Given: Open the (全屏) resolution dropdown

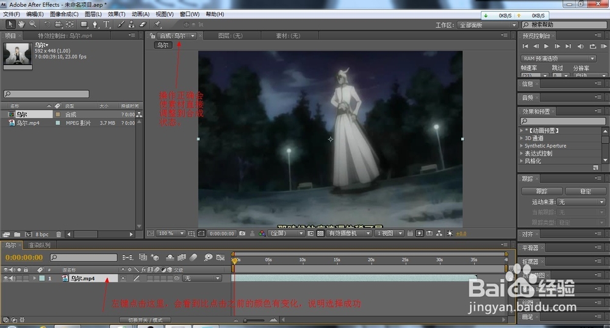Looking at the screenshot, I should pyautogui.click(x=287, y=234).
